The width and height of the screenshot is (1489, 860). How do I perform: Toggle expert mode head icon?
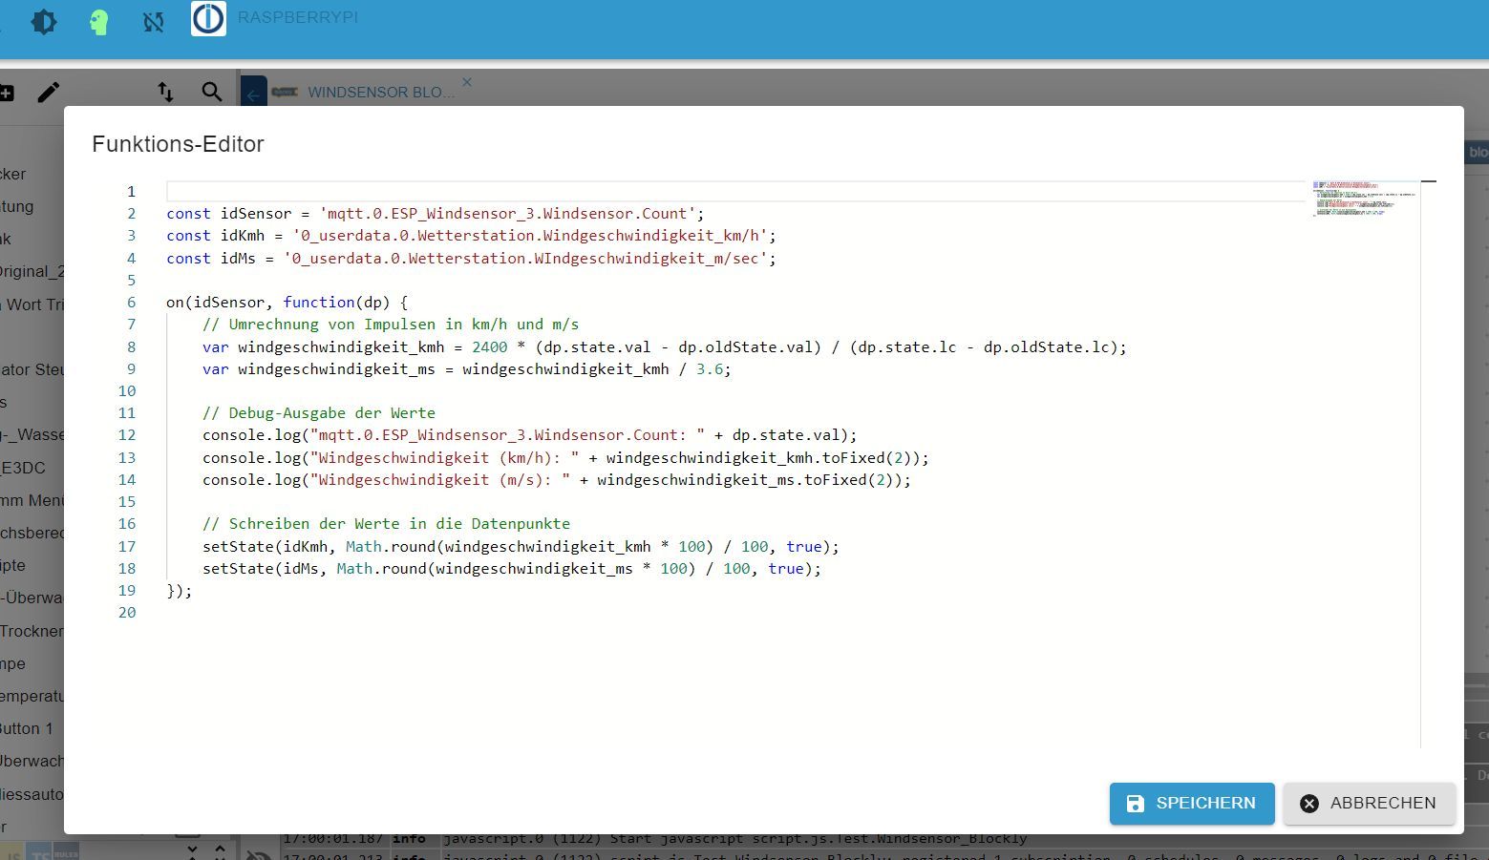tap(98, 21)
